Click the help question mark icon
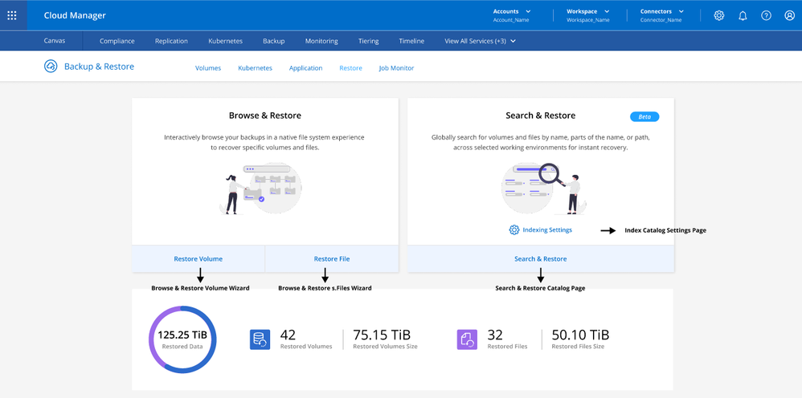The width and height of the screenshot is (802, 398). pos(766,15)
